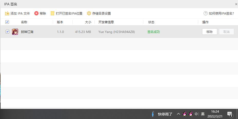Click the Add IPA file download icon
The width and height of the screenshot is (238, 119).
[x=7, y=13]
